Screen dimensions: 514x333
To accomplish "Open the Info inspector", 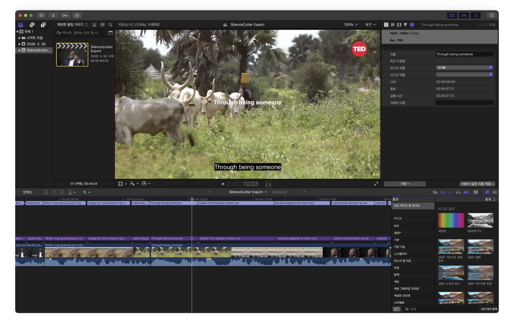I will [x=412, y=25].
